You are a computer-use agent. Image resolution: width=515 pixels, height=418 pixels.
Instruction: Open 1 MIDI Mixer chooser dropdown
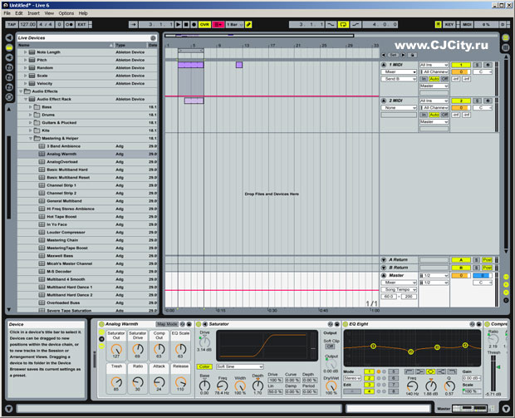tap(399, 71)
